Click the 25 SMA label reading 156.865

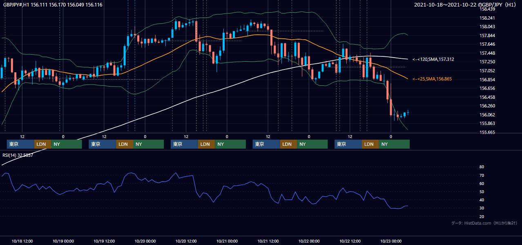pyautogui.click(x=432, y=79)
